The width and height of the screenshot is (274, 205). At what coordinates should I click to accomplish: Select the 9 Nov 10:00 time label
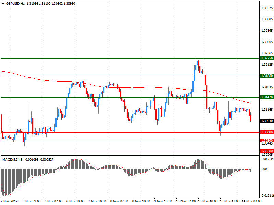163,201
